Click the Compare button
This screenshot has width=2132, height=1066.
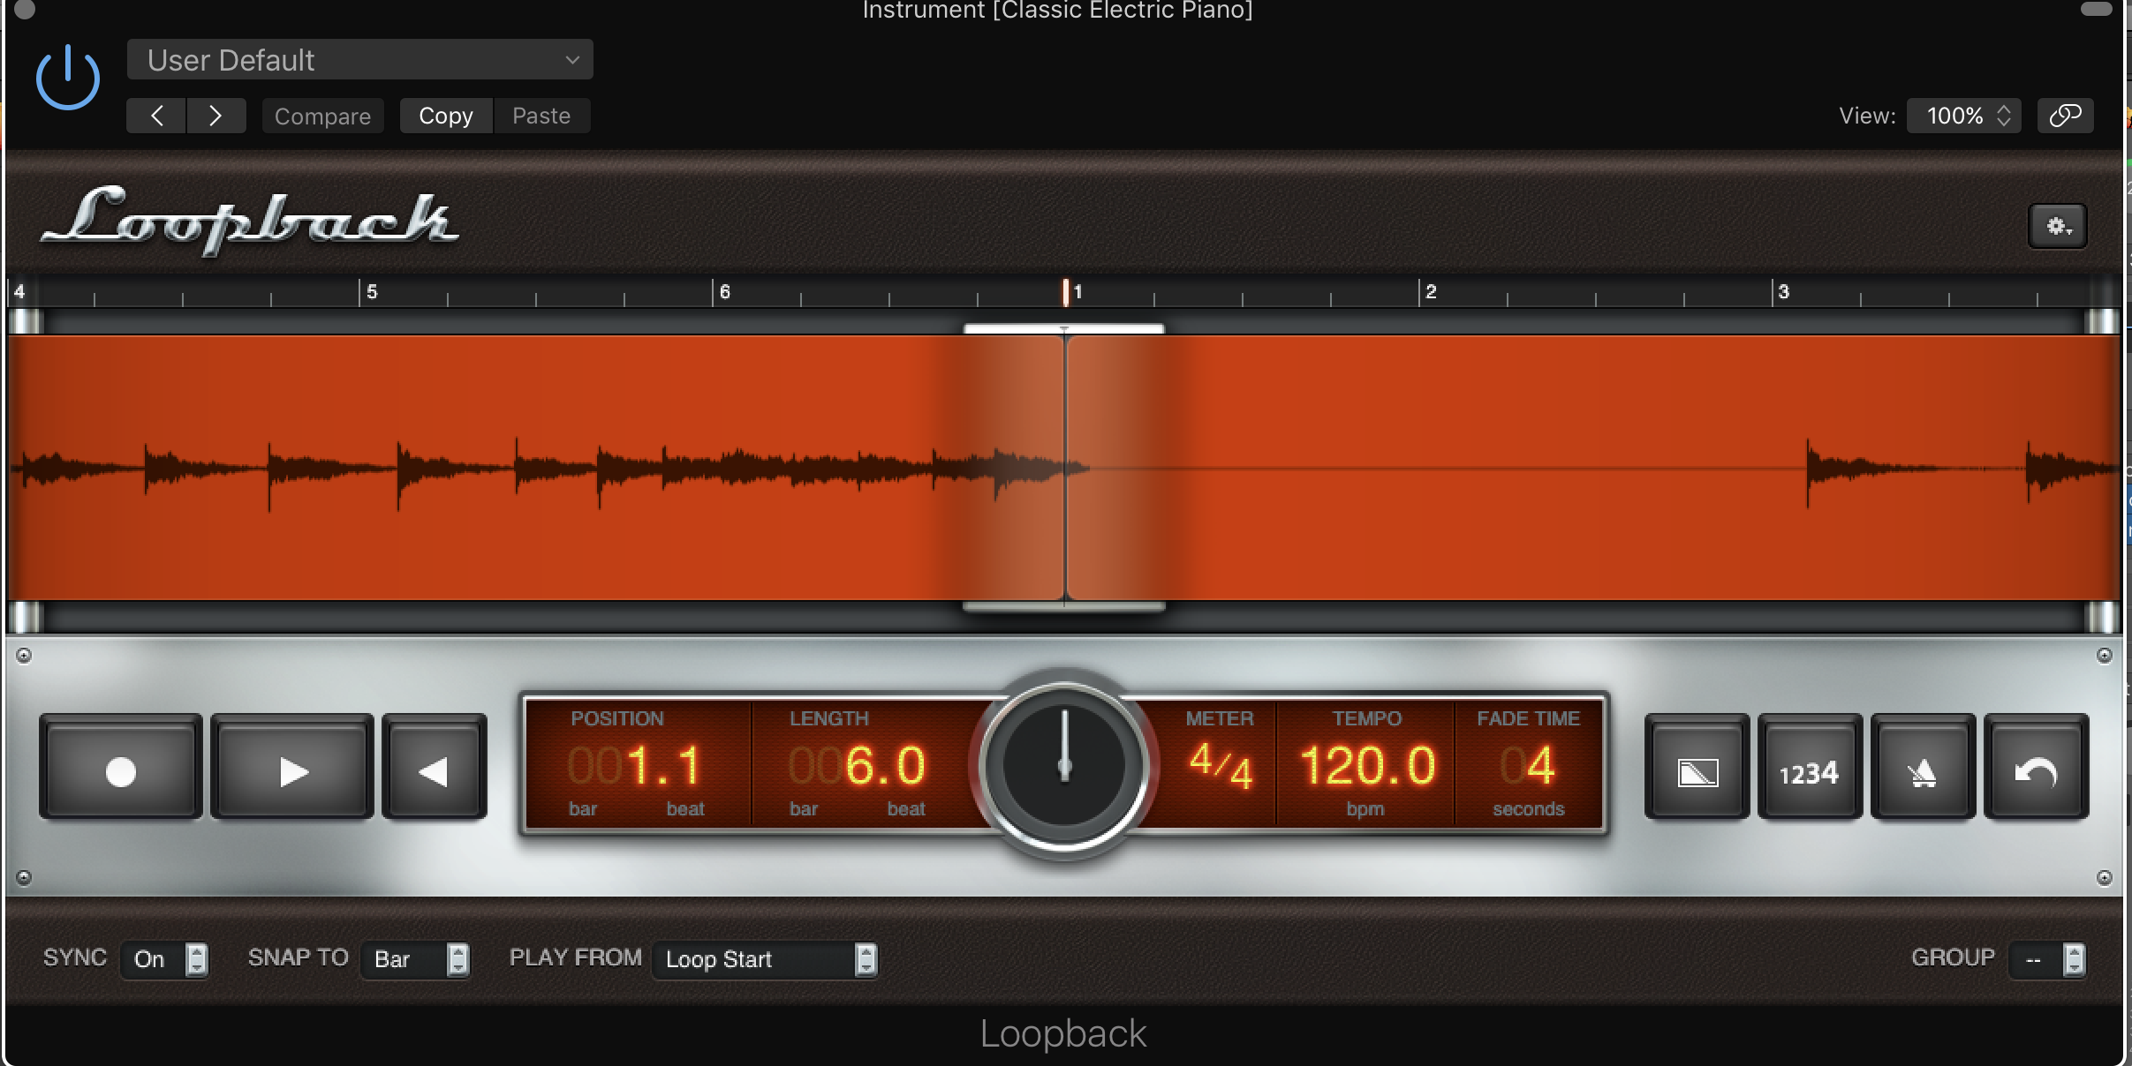coord(322,116)
